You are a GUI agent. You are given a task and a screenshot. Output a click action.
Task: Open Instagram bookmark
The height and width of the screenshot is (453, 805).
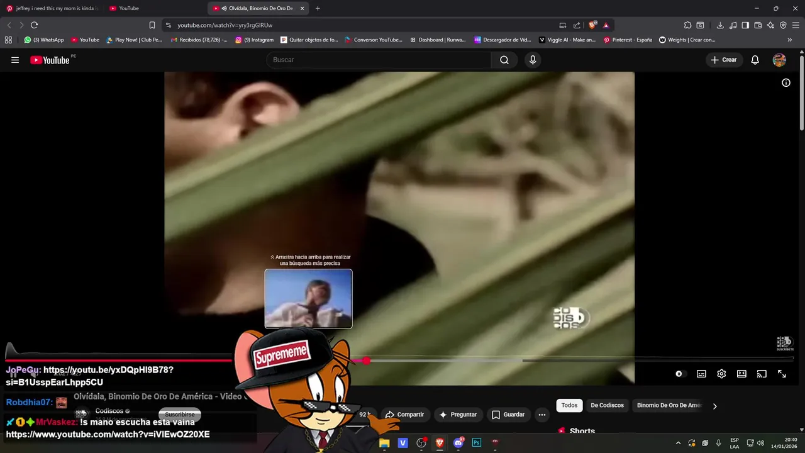[255, 40]
